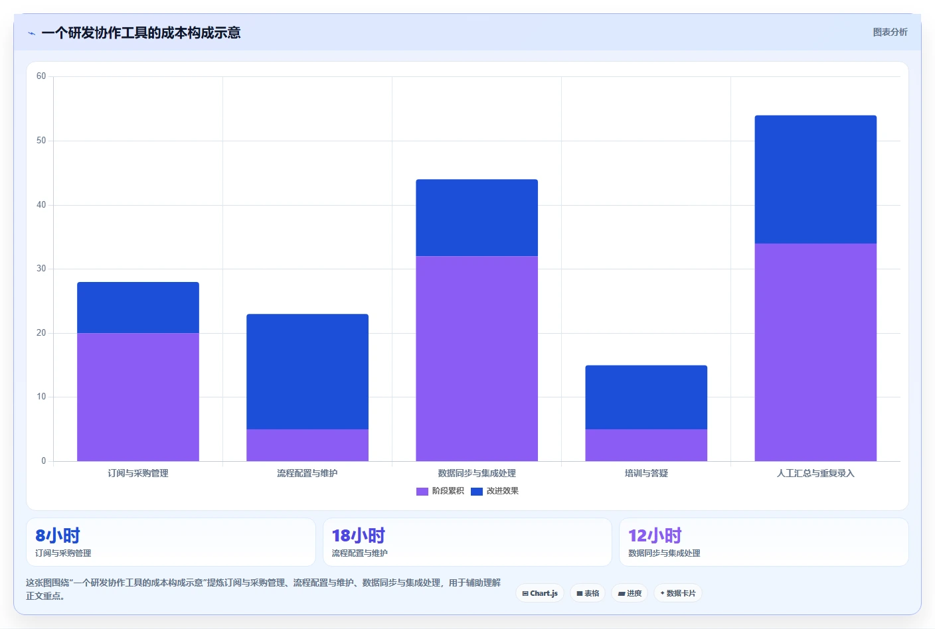Image resolution: width=935 pixels, height=629 pixels.
Task: Click the blue bar segment for 订阅与采购管理
Action: click(x=138, y=307)
